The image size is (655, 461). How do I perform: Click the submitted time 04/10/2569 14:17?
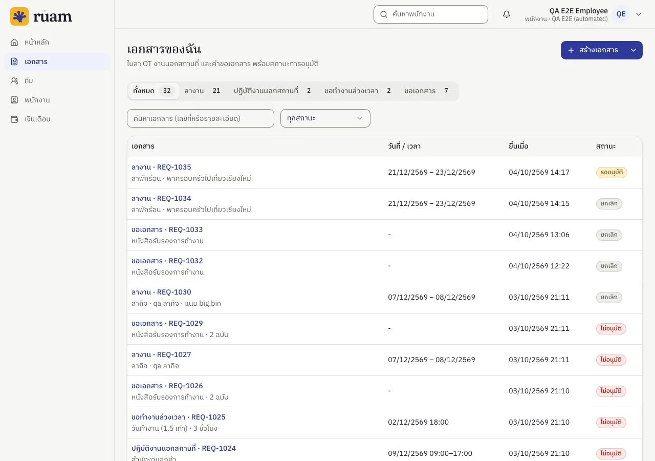coord(539,173)
